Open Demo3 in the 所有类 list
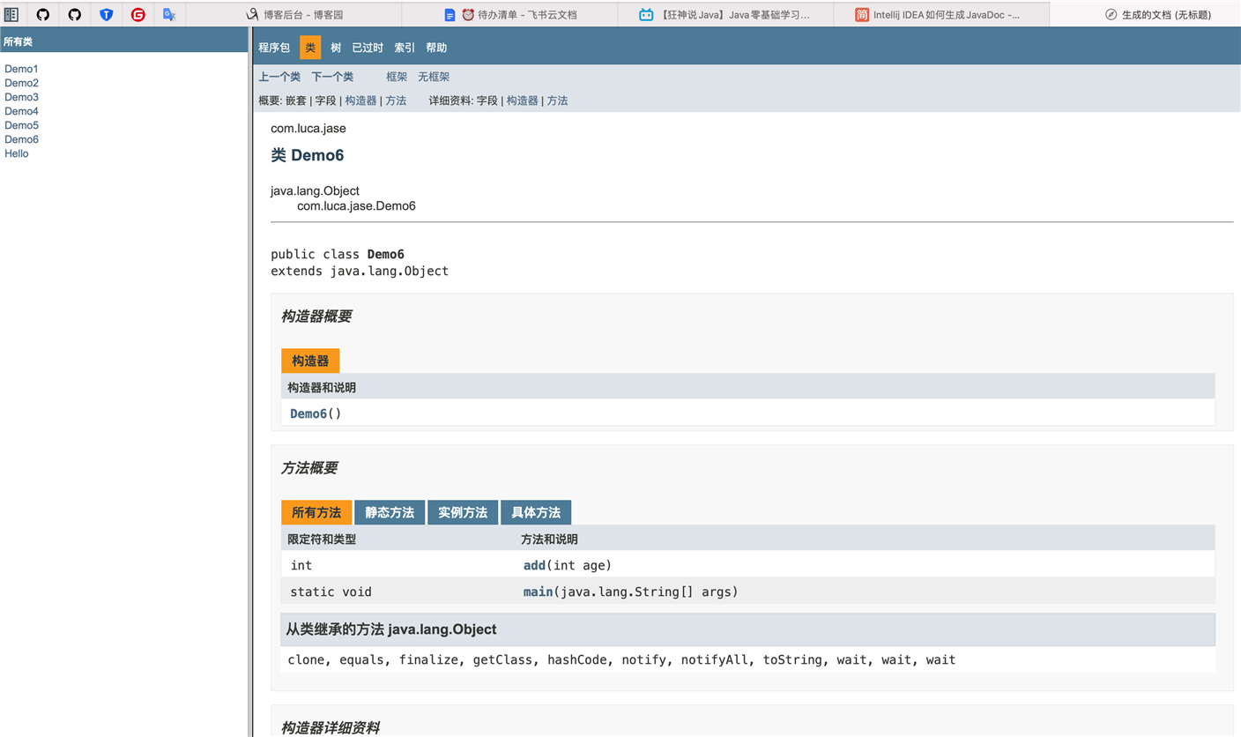Screen dimensions: 1241x737 tap(21, 97)
